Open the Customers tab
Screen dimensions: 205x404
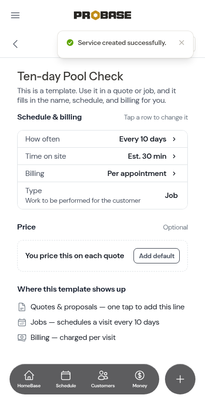click(x=103, y=379)
